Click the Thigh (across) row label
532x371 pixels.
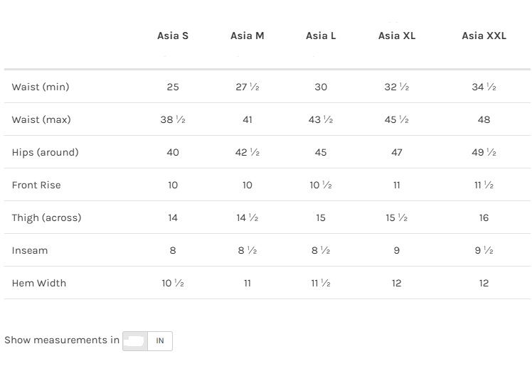[x=46, y=217]
